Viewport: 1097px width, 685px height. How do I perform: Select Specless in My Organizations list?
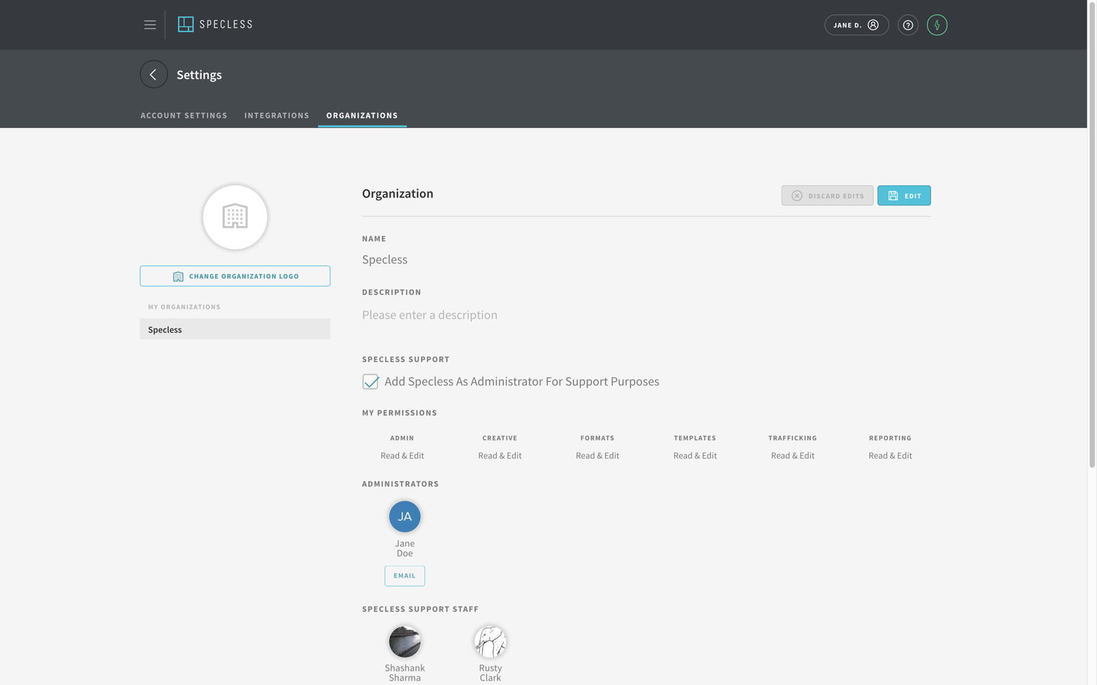click(235, 329)
